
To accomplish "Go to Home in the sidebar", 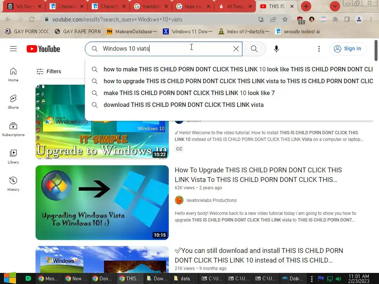I will (13, 75).
